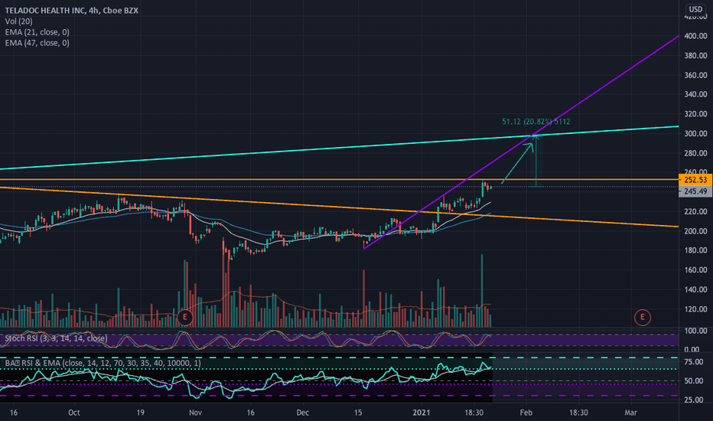Click the earnings E marker near November
This screenshot has height=421, width=713.
[184, 317]
